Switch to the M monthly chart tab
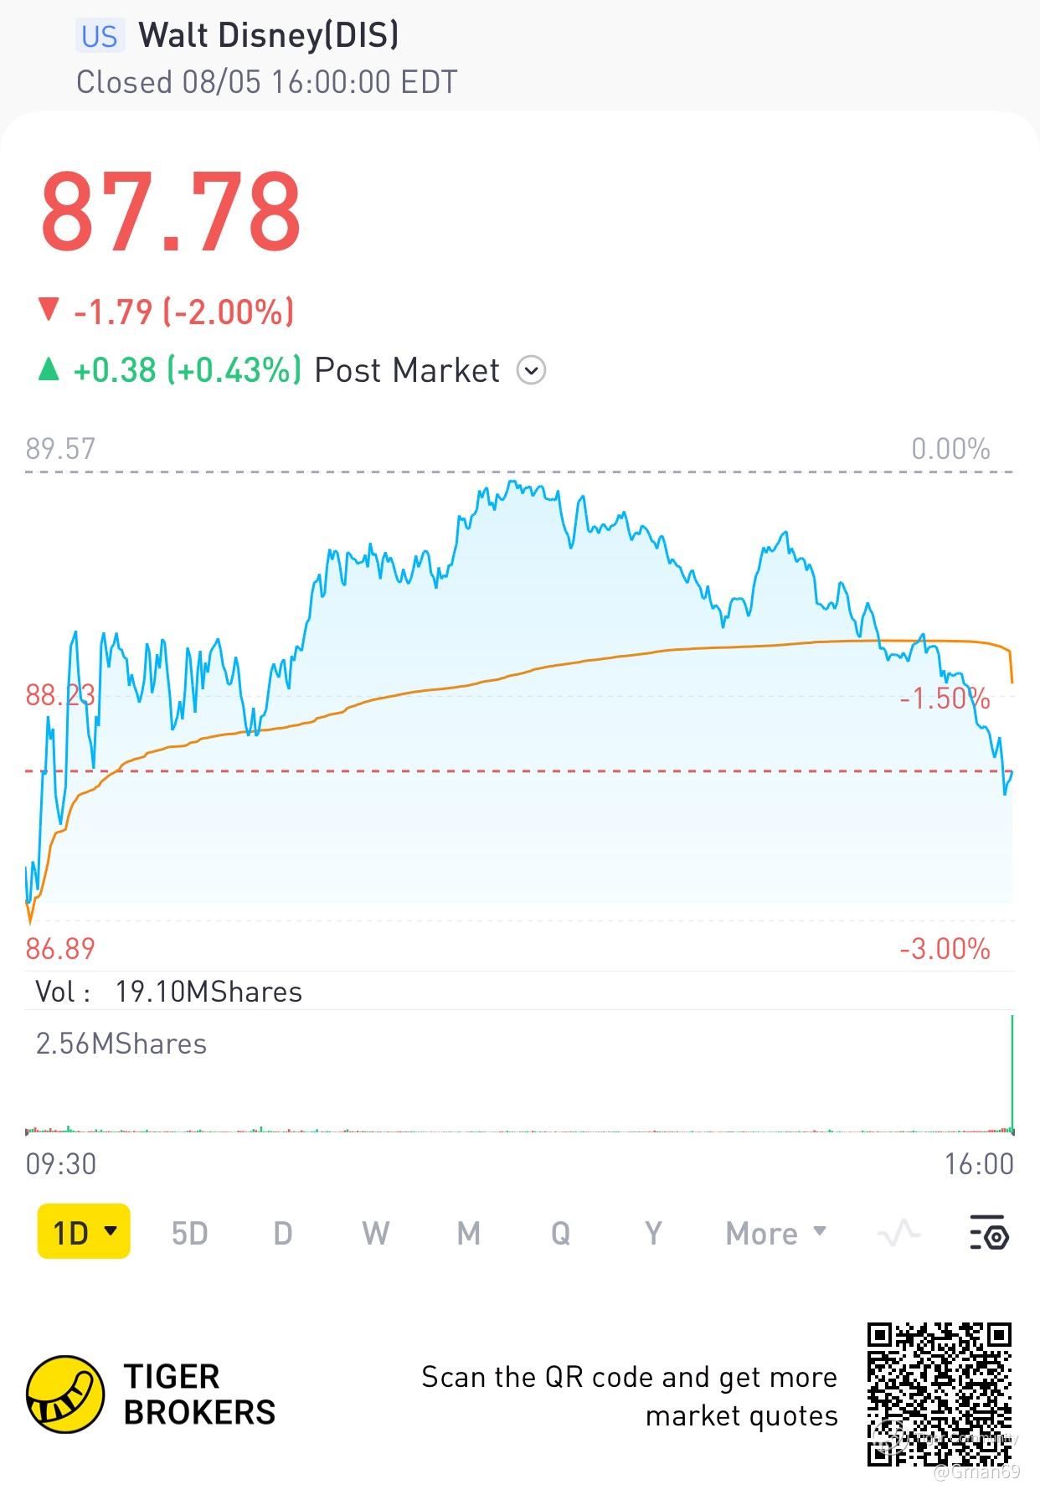 click(469, 1234)
